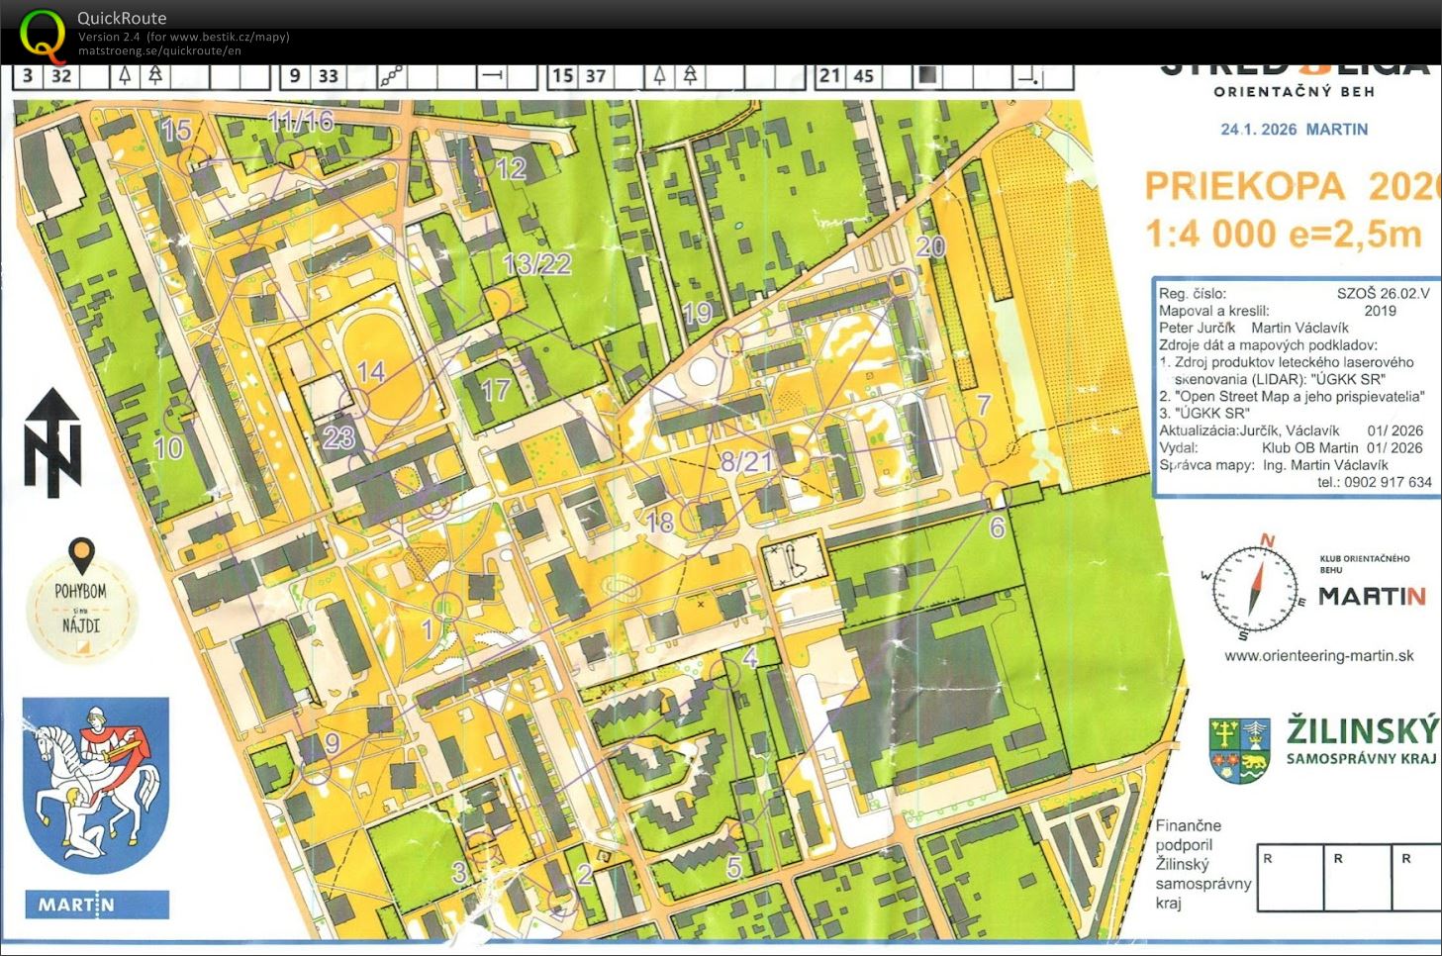Click the '24.1. 2026 MARTIN' date text
Image resolution: width=1442 pixels, height=956 pixels.
coord(1294,130)
